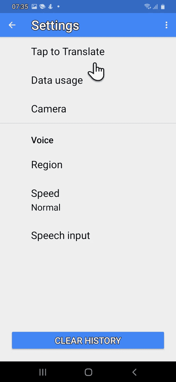Tap the cellular signal bars icon
The height and width of the screenshot is (382, 176).
coord(155,7)
